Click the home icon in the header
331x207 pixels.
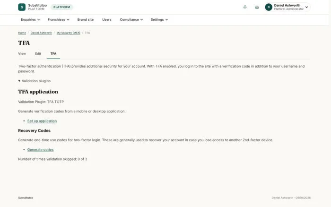pos(257,7)
